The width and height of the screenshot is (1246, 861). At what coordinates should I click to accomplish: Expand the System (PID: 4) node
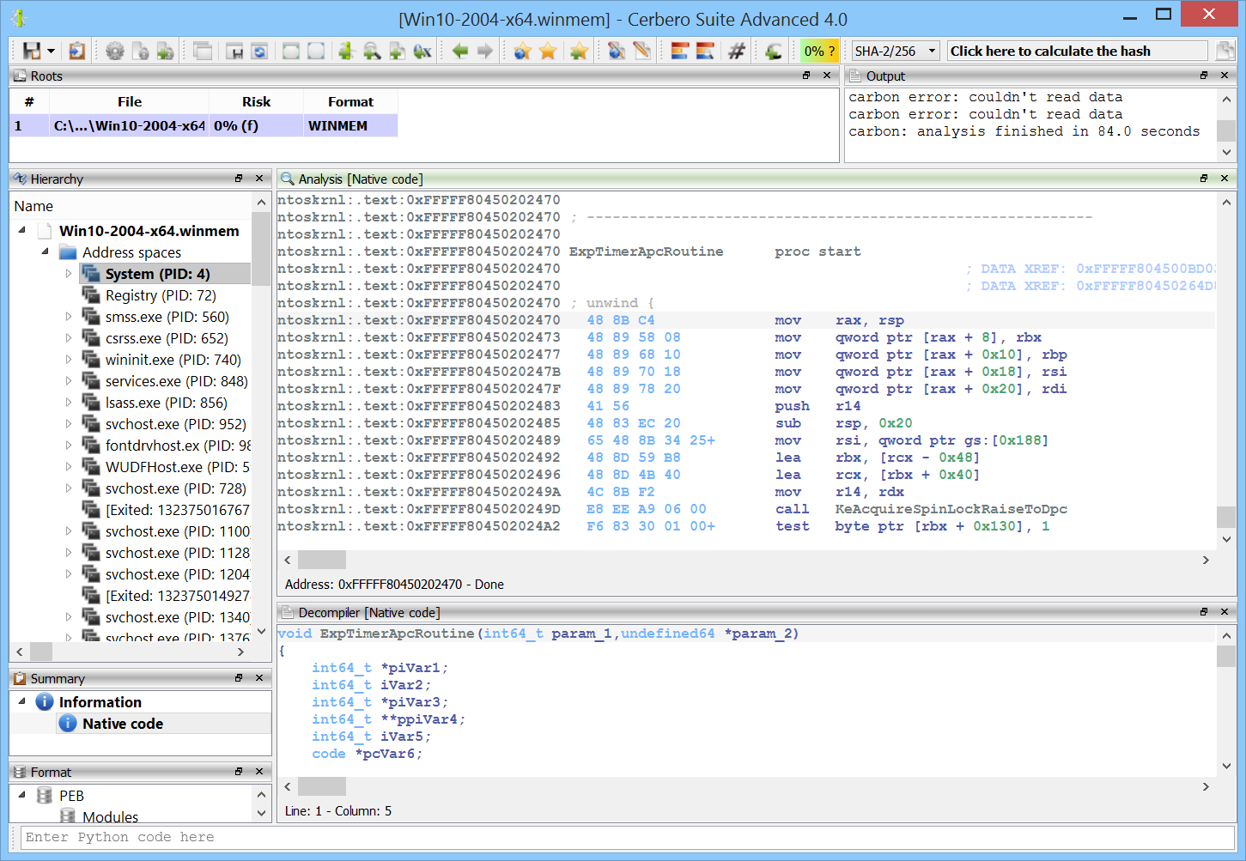(69, 274)
